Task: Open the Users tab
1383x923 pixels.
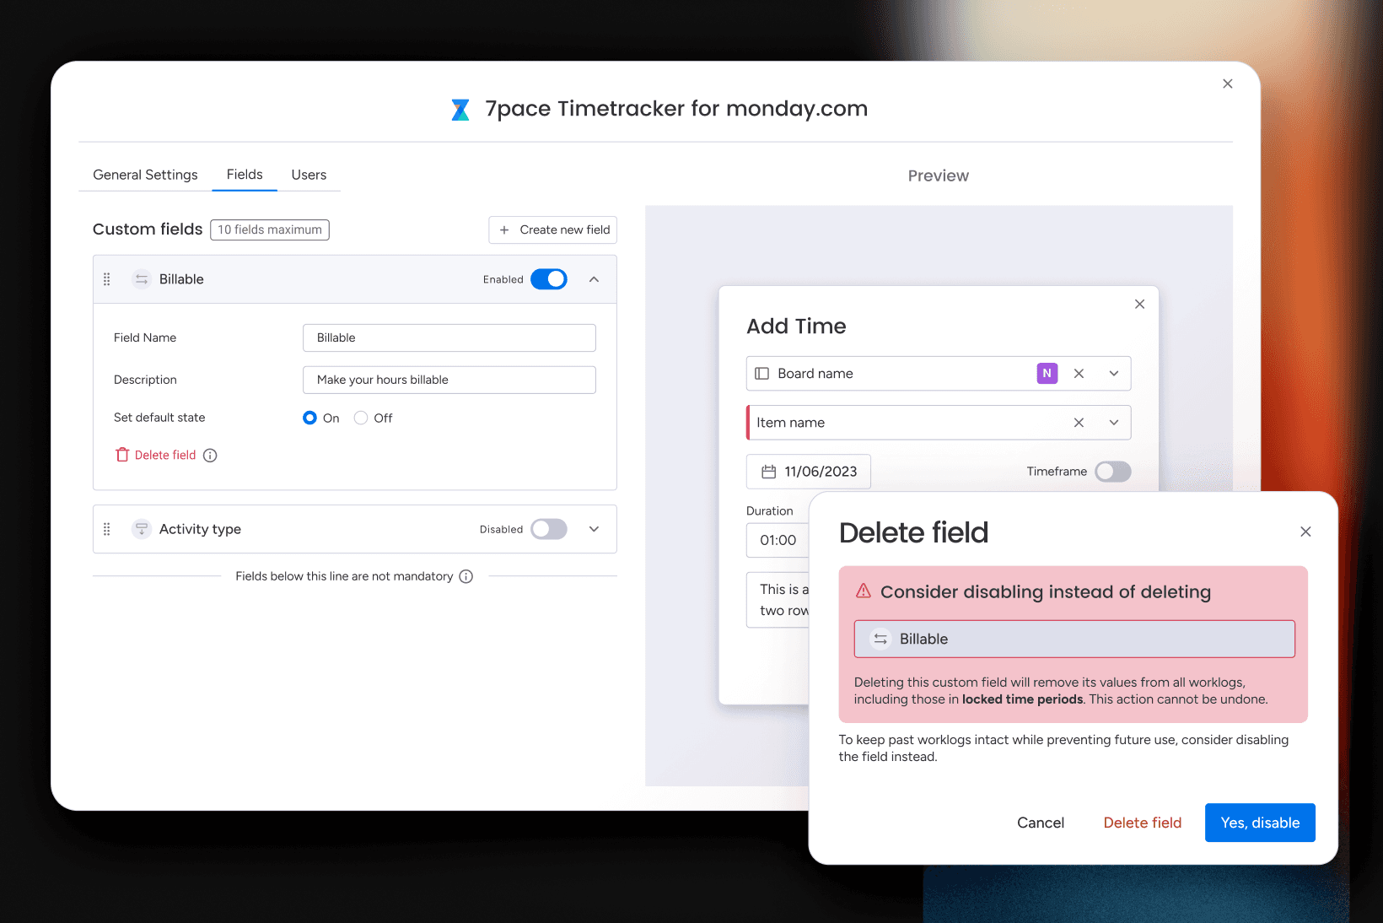Action: click(309, 175)
